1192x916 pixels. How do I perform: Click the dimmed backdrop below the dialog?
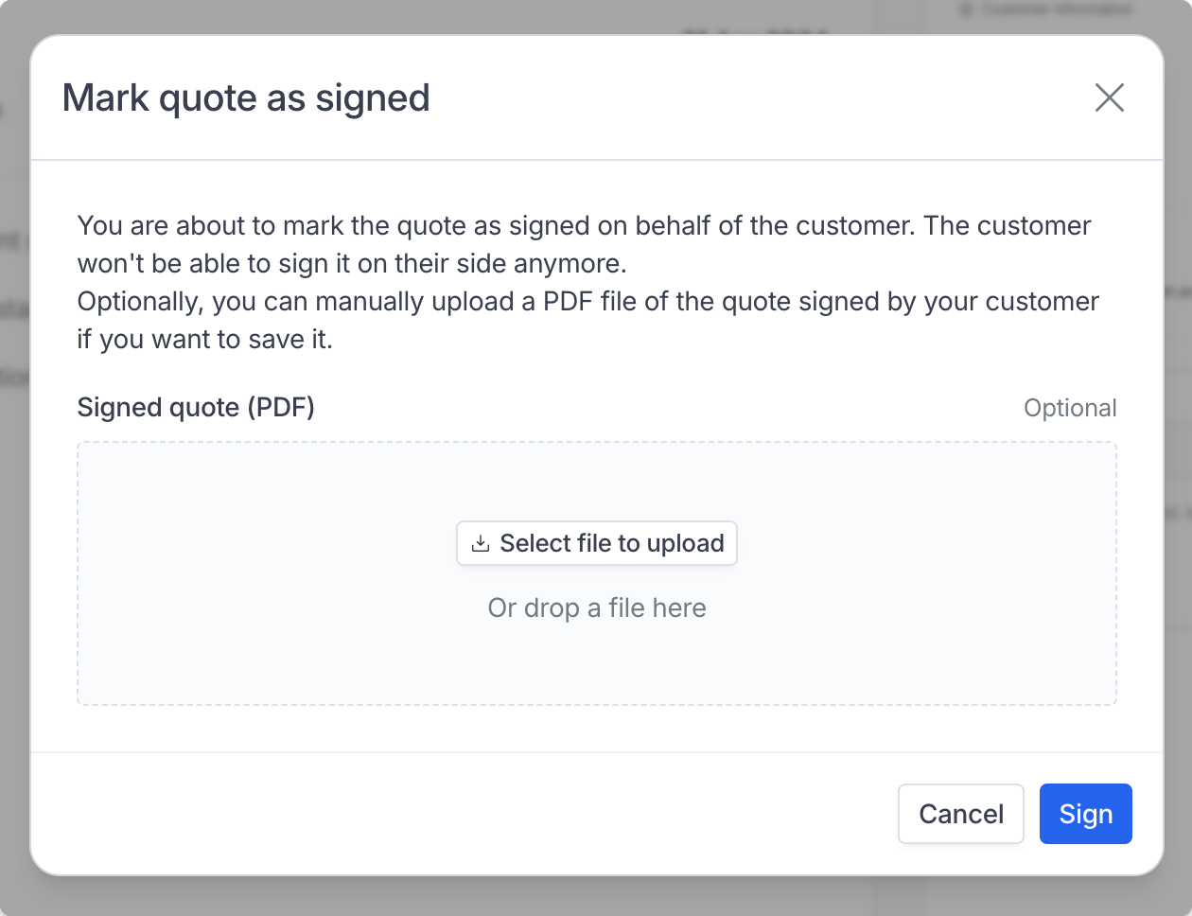click(x=596, y=897)
